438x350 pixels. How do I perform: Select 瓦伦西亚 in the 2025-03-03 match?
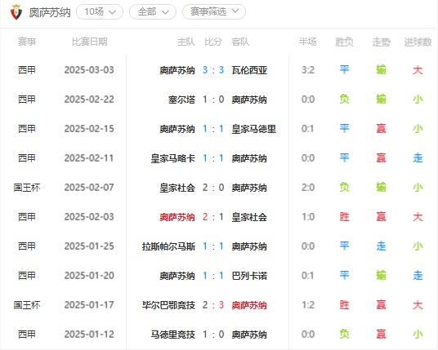click(249, 70)
